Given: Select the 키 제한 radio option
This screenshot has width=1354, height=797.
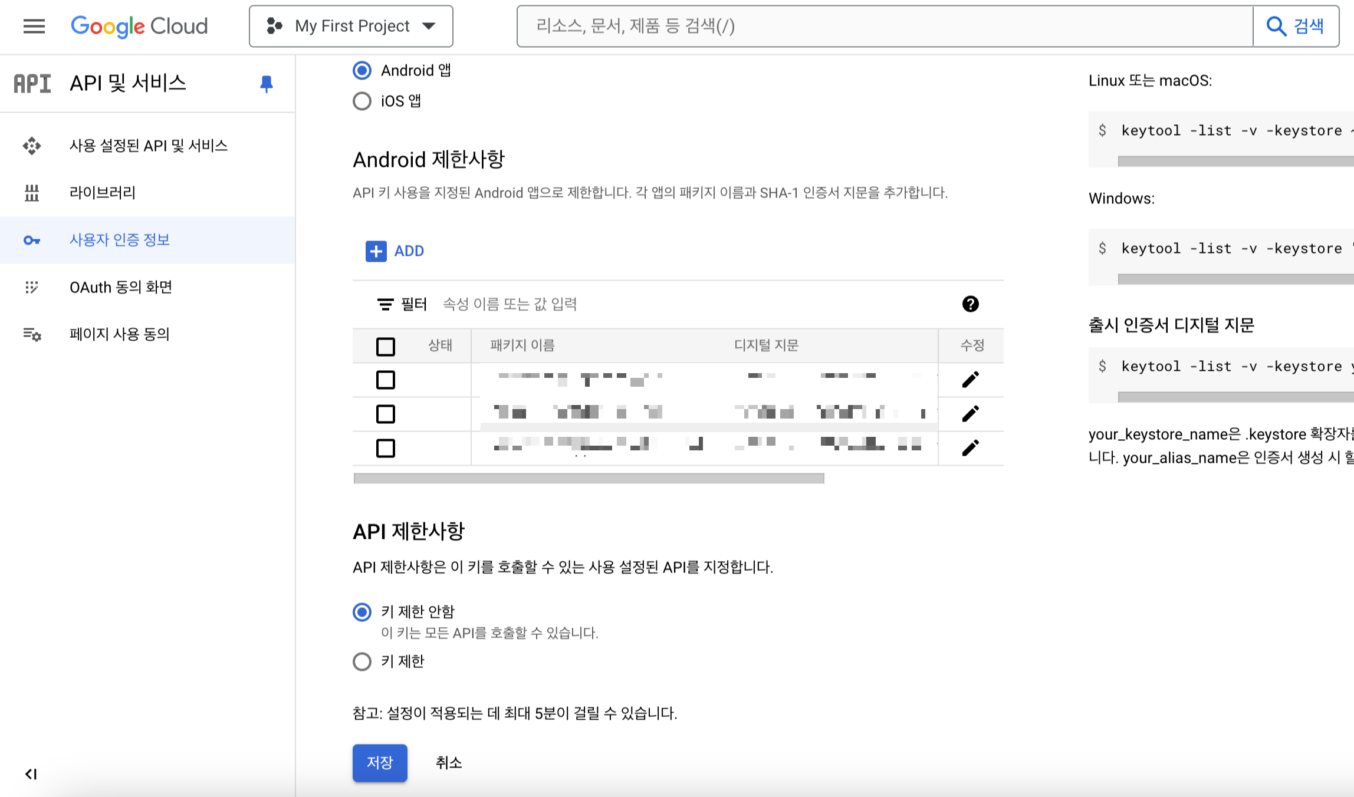Looking at the screenshot, I should click(362, 661).
